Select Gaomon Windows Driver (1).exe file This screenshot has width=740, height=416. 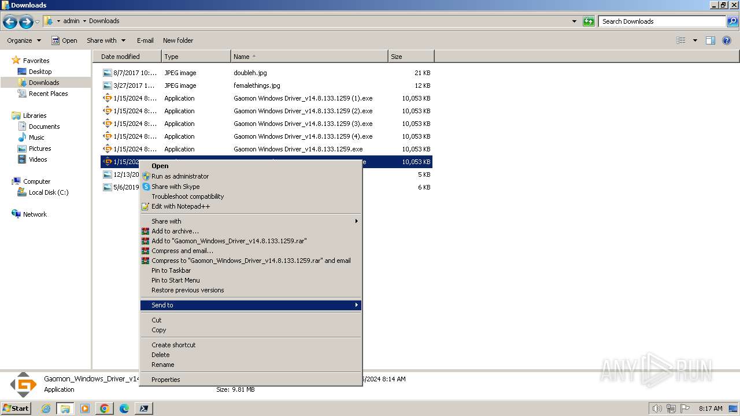[x=267, y=98]
